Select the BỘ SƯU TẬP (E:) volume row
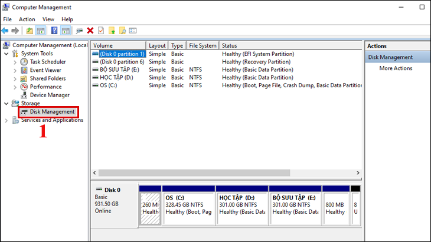The image size is (431, 242). [227, 69]
